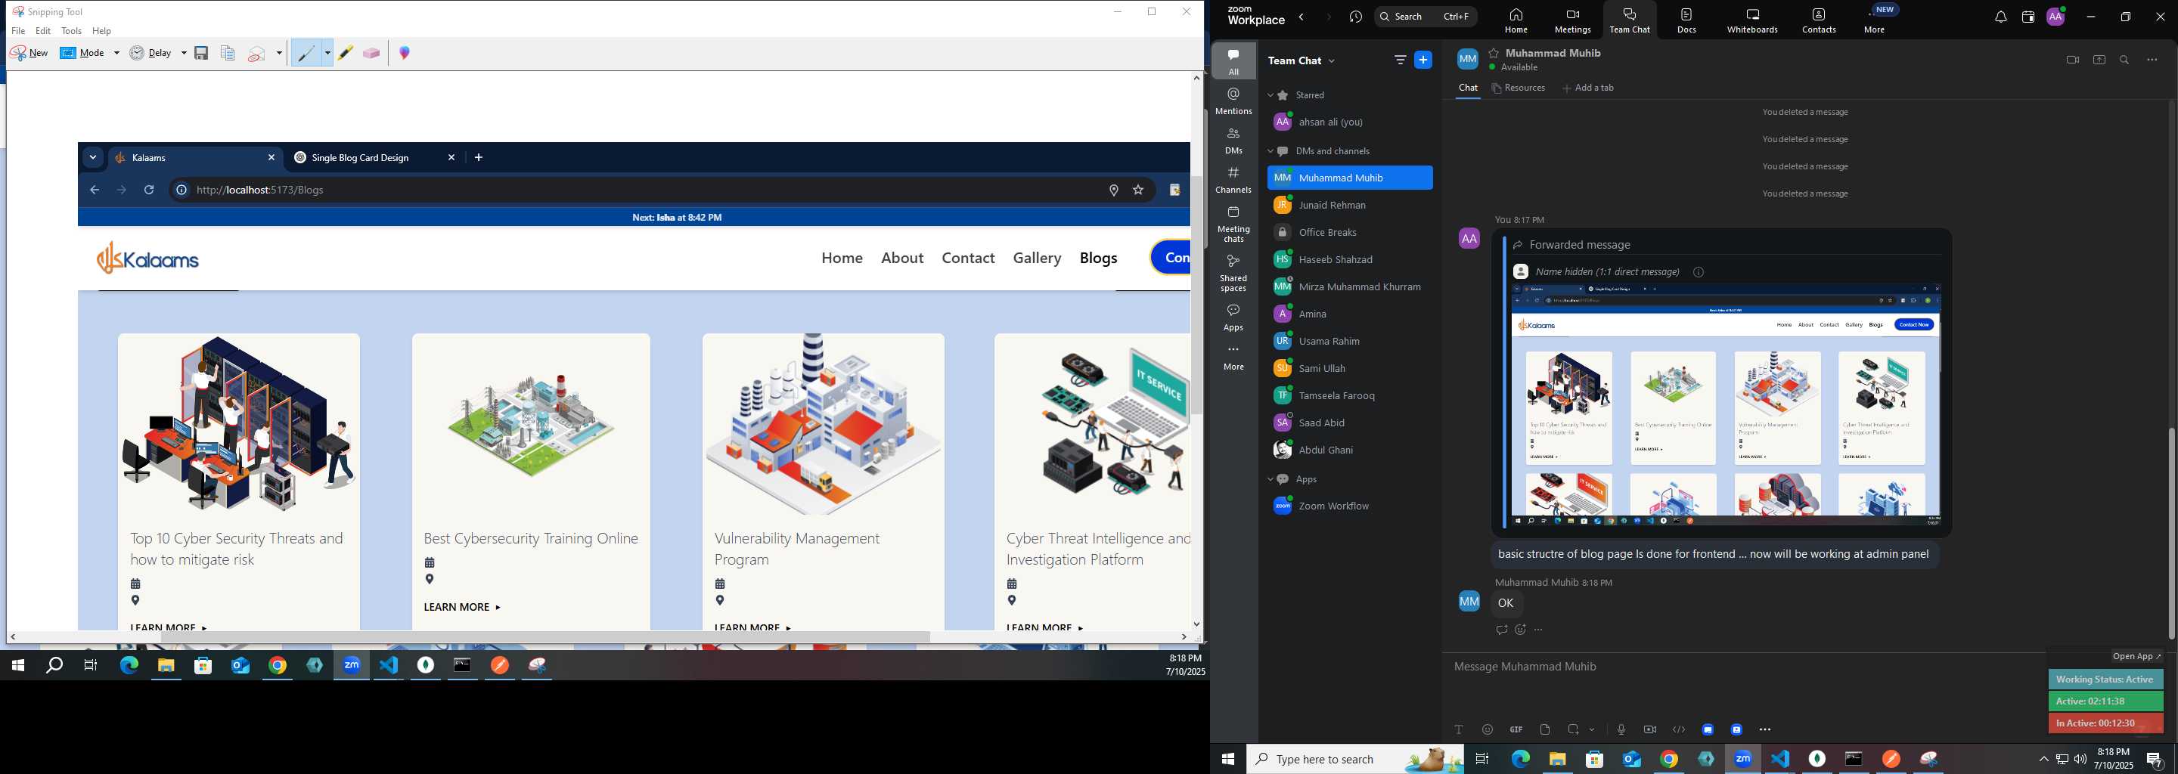Screen dimensions: 2178x774
Task: Start a video meeting with Muhammad Muhib
Action: pyautogui.click(x=2071, y=60)
